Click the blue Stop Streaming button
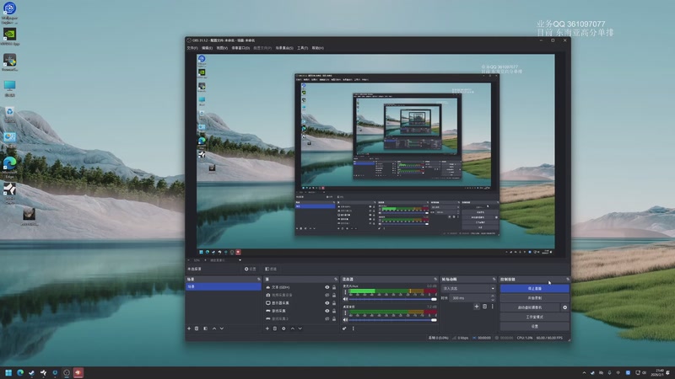 pyautogui.click(x=534, y=288)
